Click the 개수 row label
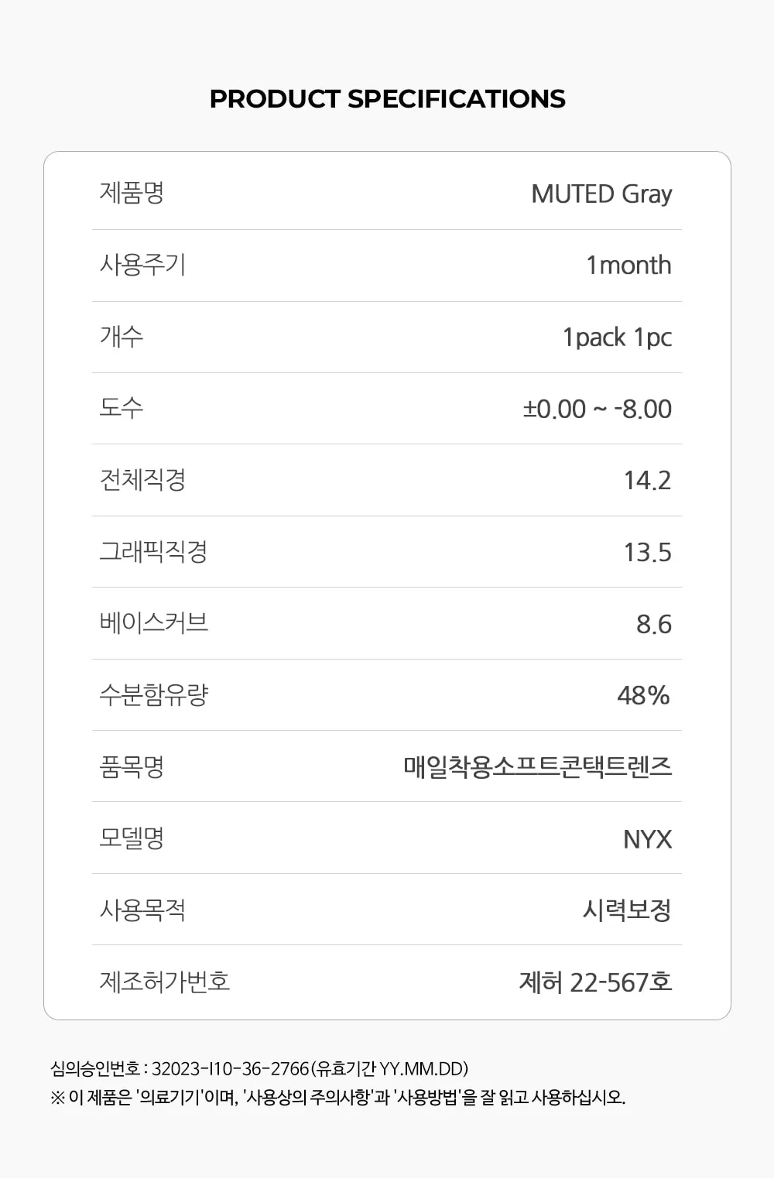This screenshot has width=774, height=1179. click(122, 337)
